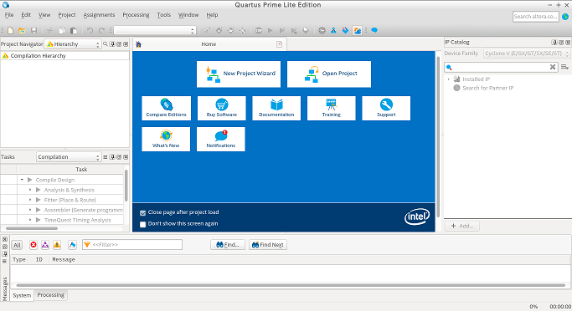Expand the Fitter (Place & Route) task

30,200
